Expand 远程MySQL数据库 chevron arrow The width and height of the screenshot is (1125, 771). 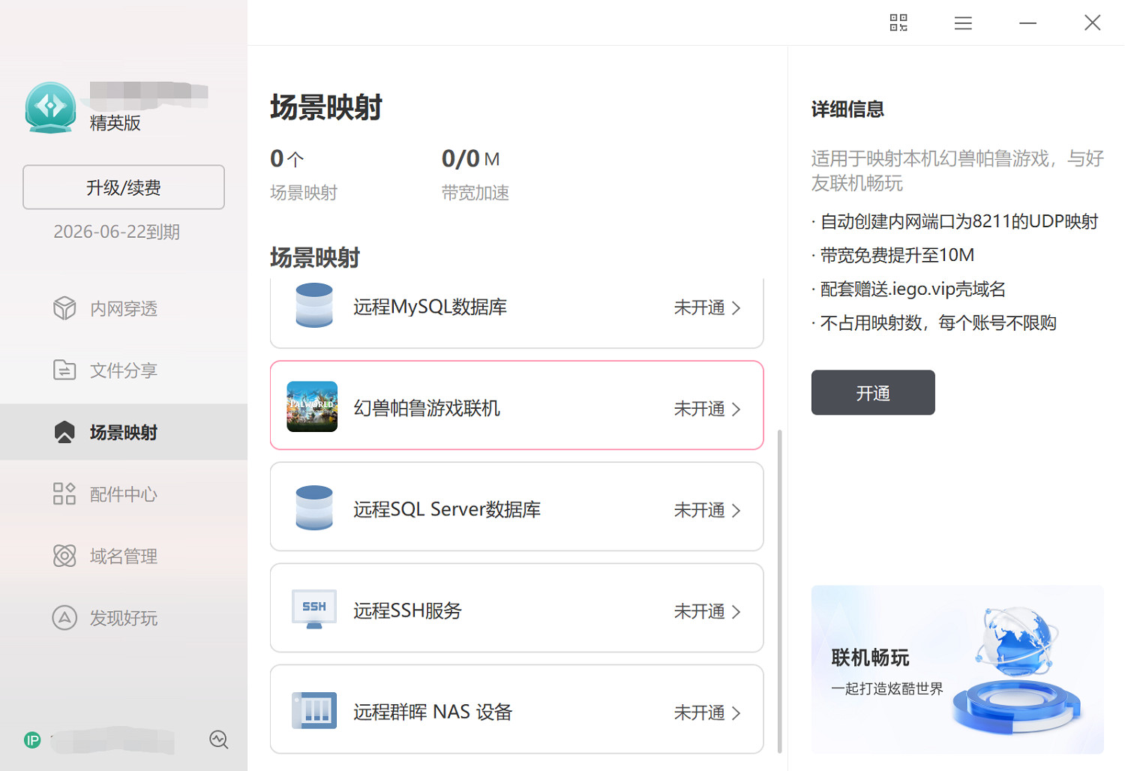[x=736, y=308]
